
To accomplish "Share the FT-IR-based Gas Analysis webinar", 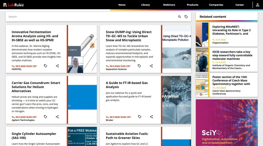I will coord(151,117).
